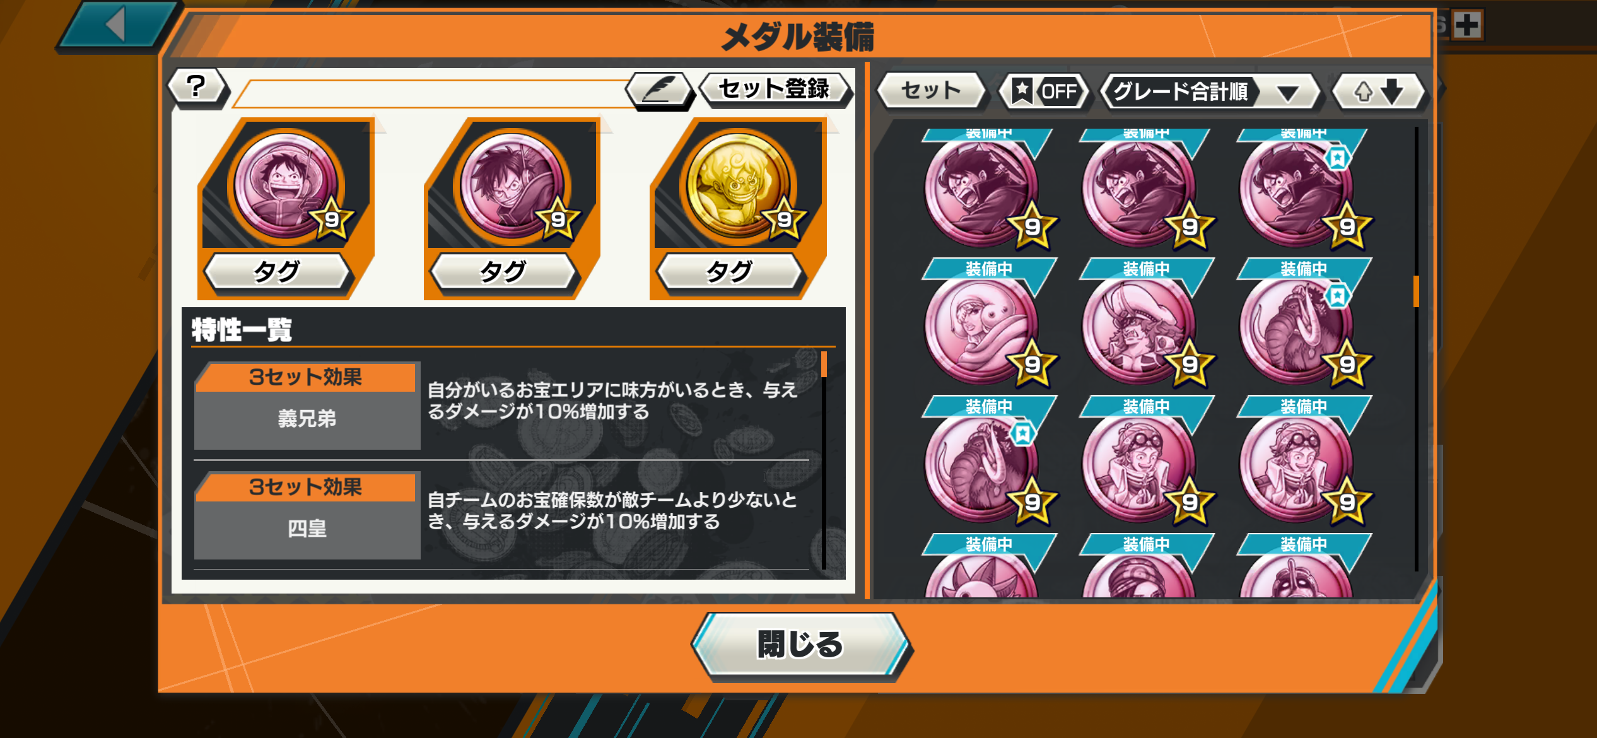Open the グレード合計順 sort dropdown
This screenshot has width=1597, height=738.
[1210, 91]
